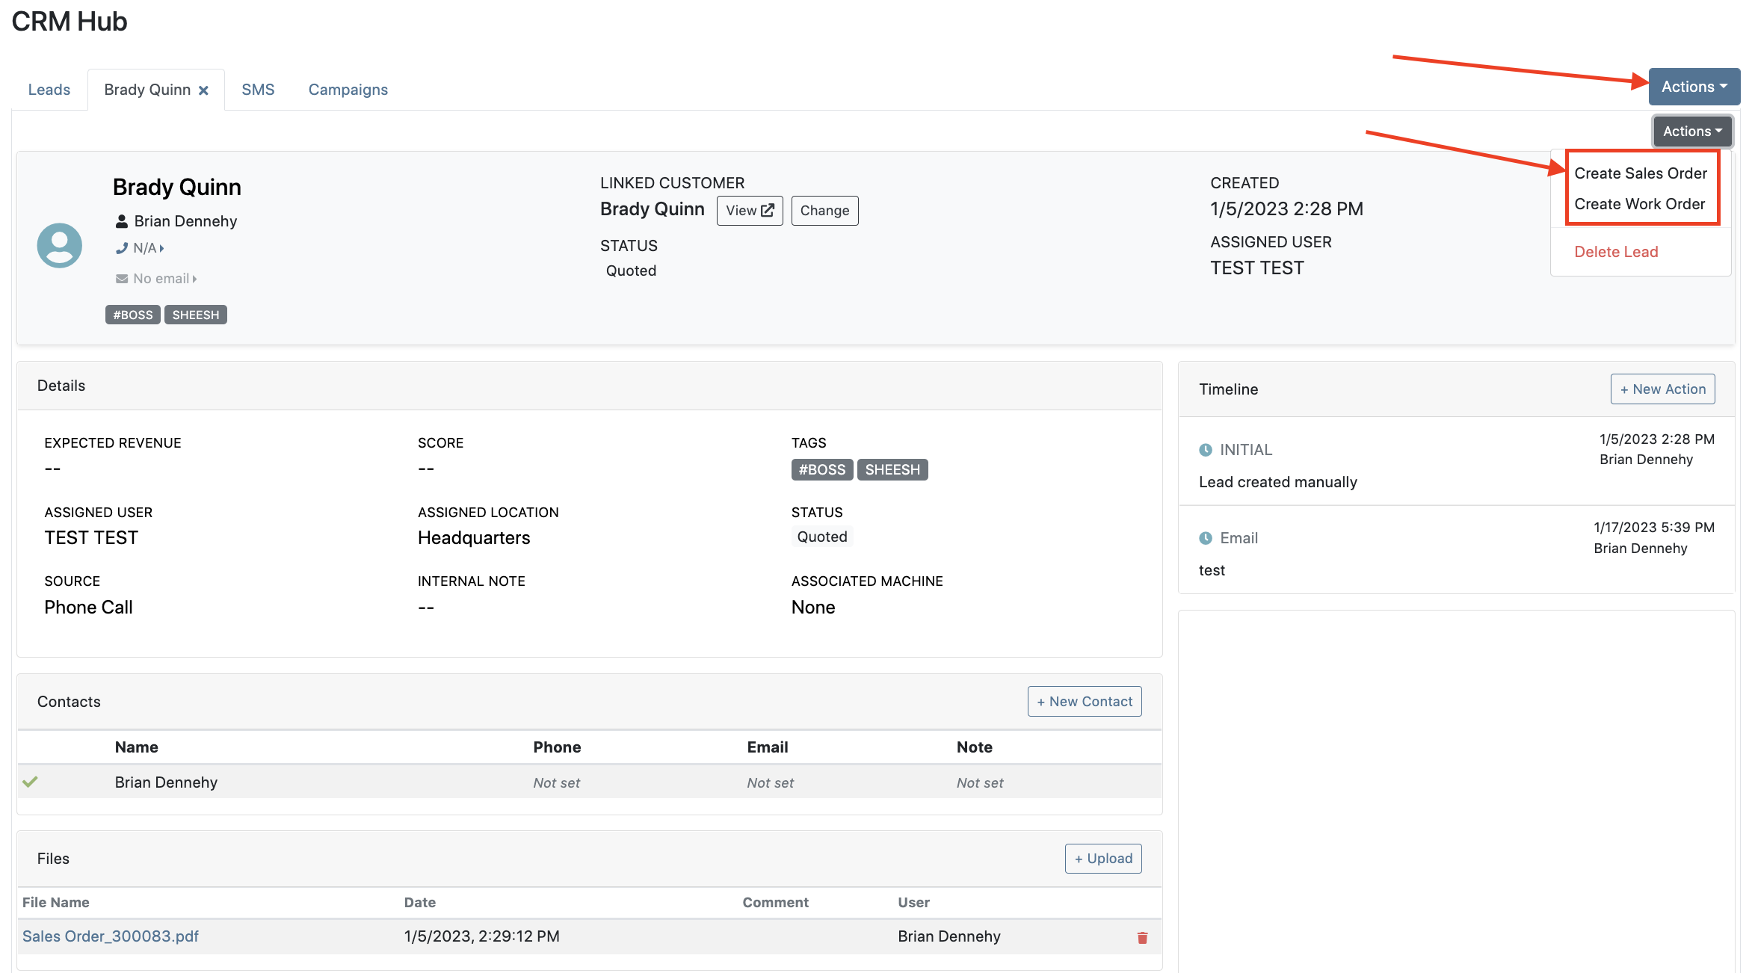Click the Note Not set cell

[x=980, y=783]
